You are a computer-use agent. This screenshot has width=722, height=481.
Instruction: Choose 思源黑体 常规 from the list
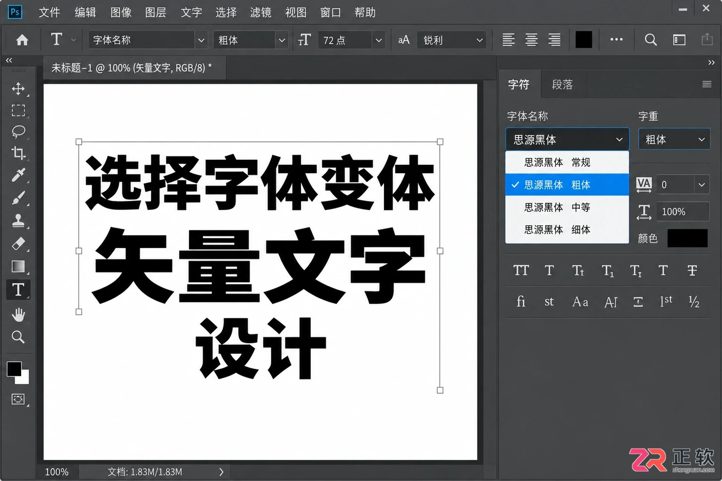[567, 162]
